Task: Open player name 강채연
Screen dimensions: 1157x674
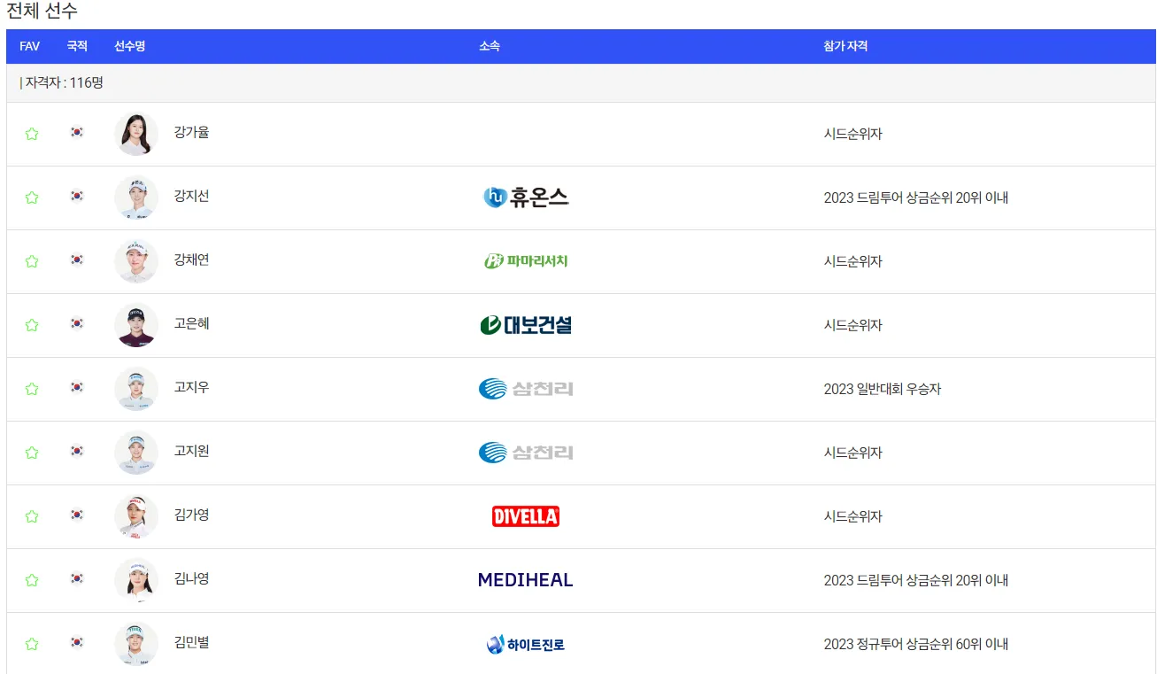Action: point(192,260)
